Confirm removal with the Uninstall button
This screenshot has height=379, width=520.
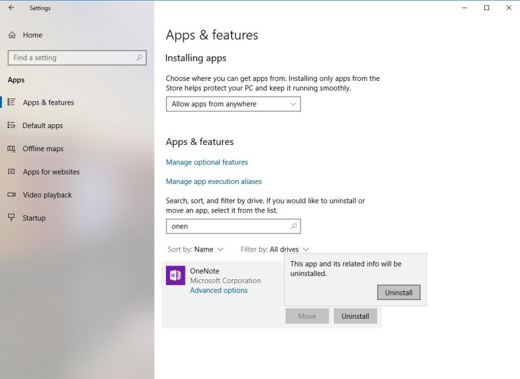click(x=398, y=292)
